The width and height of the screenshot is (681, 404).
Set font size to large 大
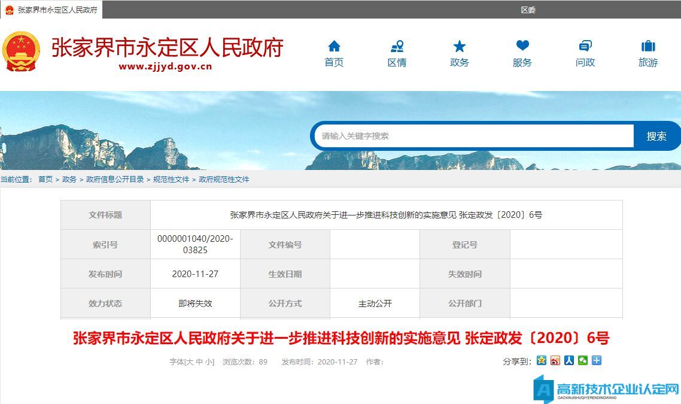[189, 362]
